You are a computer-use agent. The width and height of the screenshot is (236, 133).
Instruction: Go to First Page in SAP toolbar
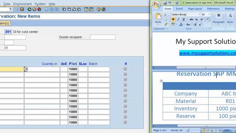(64, 9)
